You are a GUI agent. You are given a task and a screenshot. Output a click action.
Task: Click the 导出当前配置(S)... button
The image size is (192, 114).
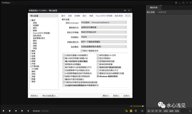point(50,96)
